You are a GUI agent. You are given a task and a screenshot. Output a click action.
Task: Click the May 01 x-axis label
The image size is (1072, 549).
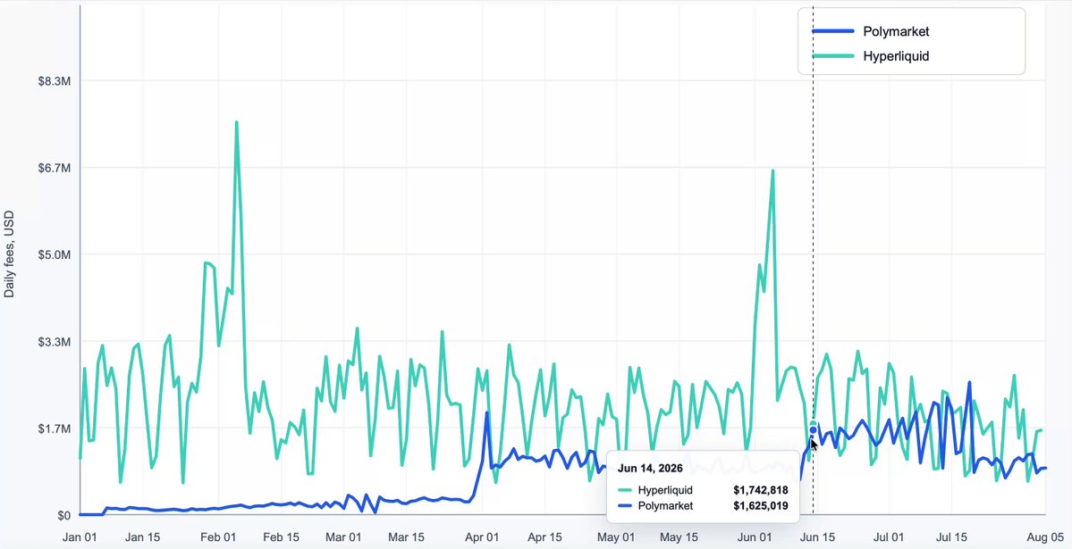pos(618,537)
